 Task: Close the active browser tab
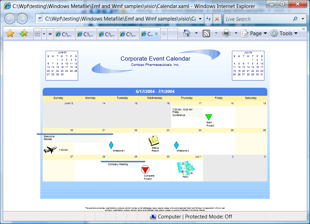pyautogui.click(x=156, y=34)
